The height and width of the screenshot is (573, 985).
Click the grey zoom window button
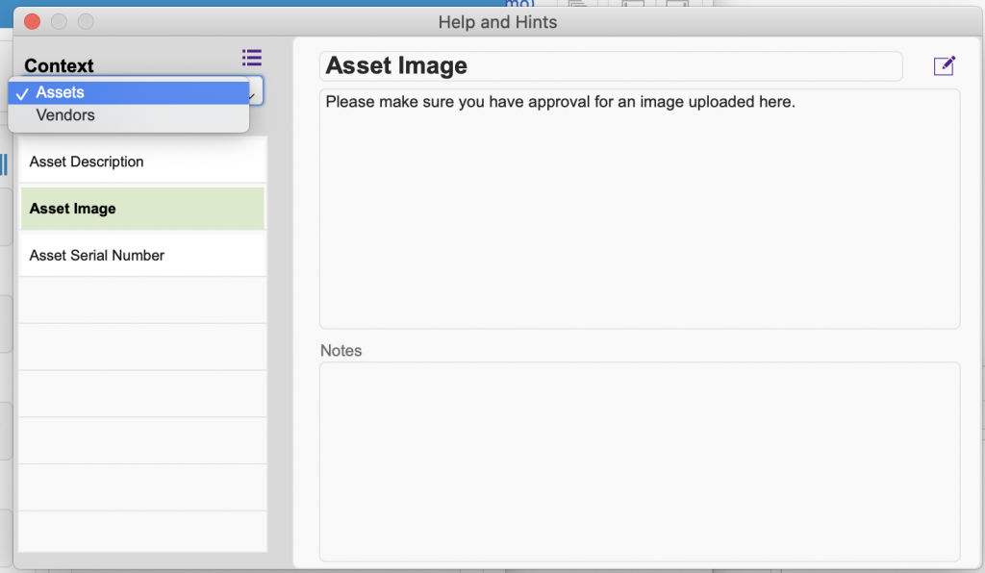86,22
